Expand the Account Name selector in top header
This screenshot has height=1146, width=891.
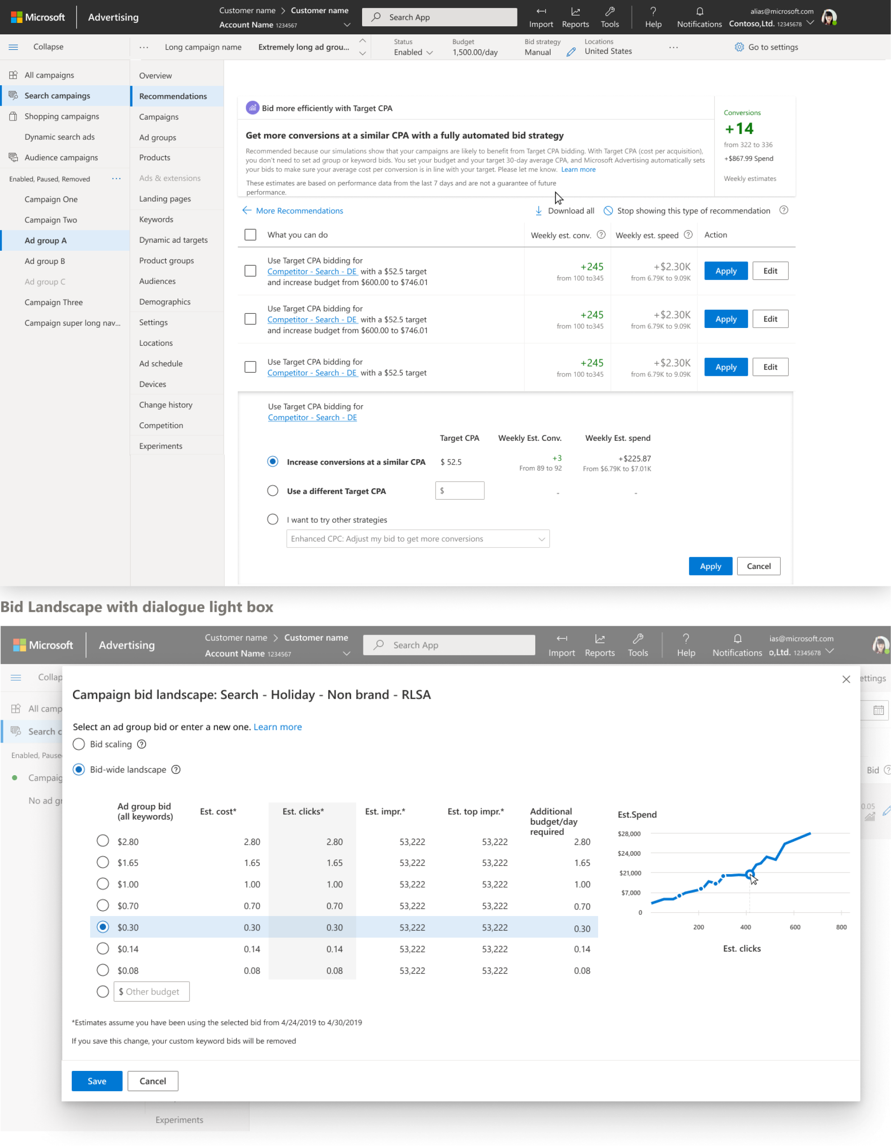tap(346, 25)
